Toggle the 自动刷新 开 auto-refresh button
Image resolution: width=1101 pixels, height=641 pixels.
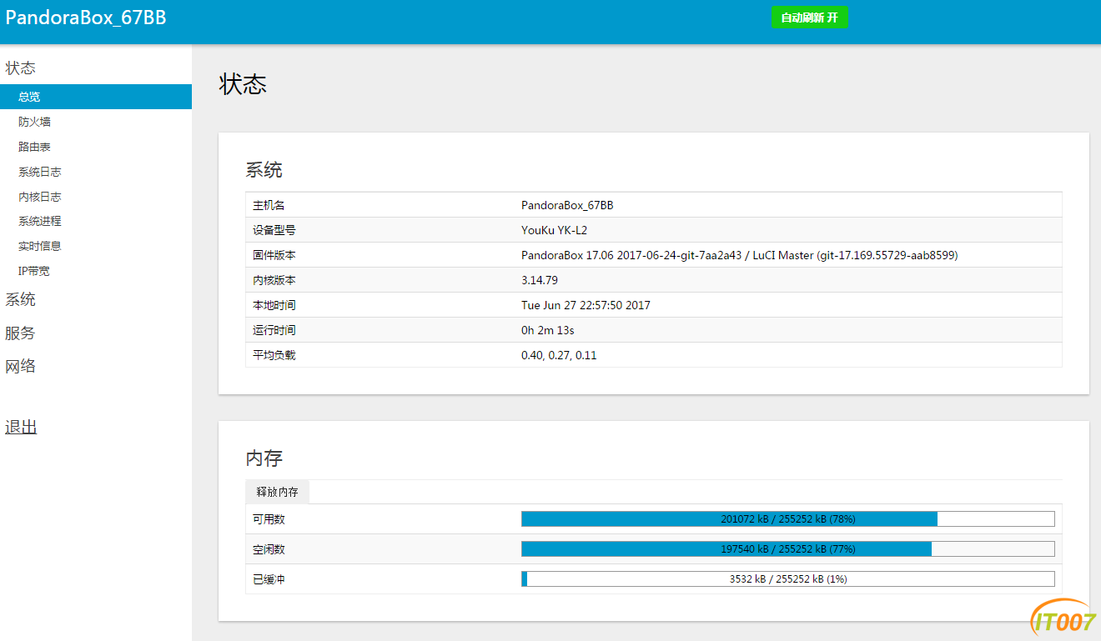click(x=809, y=18)
